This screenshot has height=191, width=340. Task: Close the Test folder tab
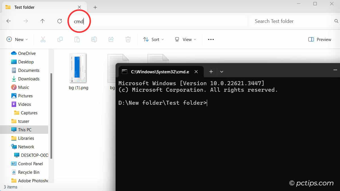point(79,7)
